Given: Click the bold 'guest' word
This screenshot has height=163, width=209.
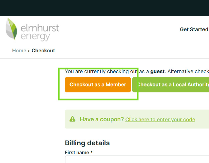Looking at the screenshot, I should point(158,71).
